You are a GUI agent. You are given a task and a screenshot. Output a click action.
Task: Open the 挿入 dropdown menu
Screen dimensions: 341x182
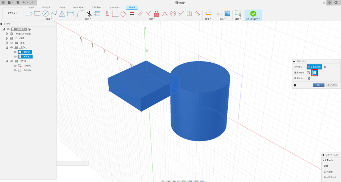coord(222,19)
